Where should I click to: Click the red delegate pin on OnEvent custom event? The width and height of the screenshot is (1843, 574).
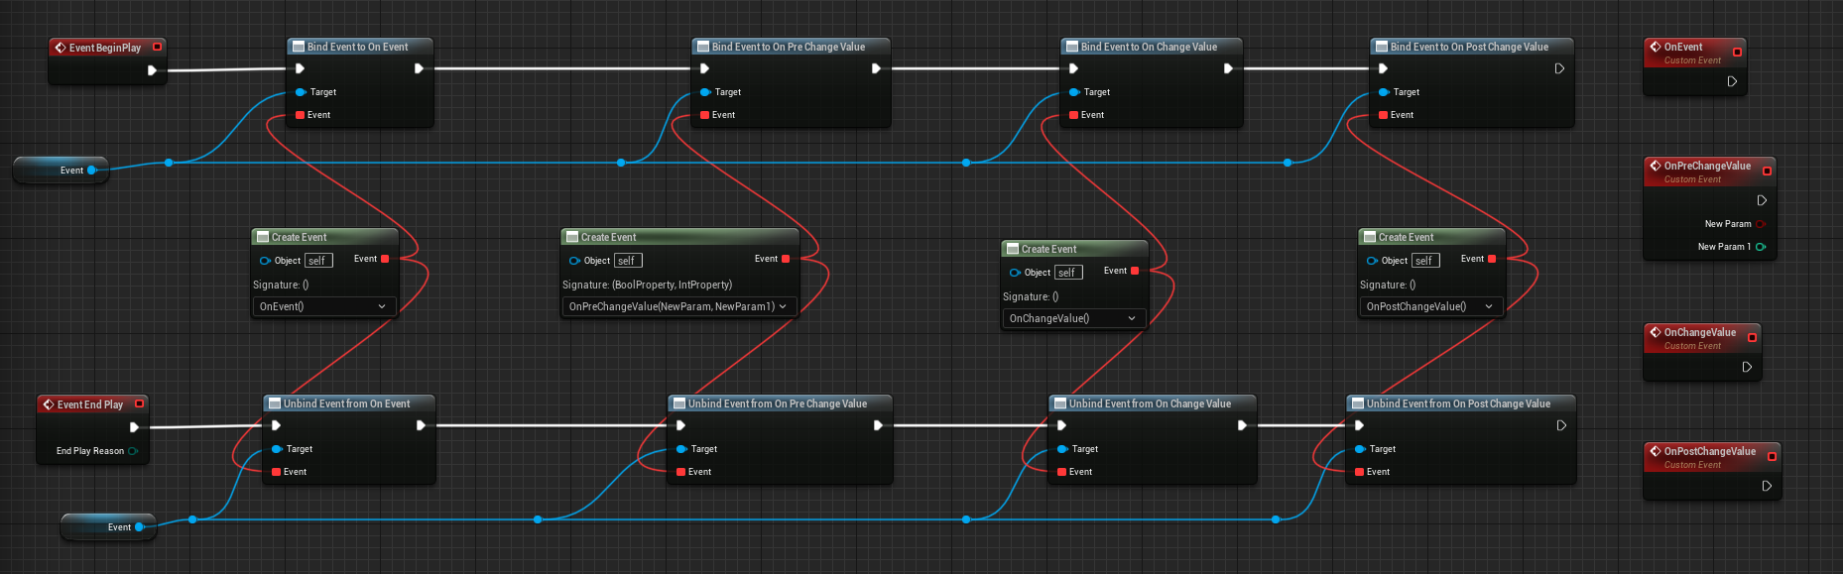coord(1737,52)
